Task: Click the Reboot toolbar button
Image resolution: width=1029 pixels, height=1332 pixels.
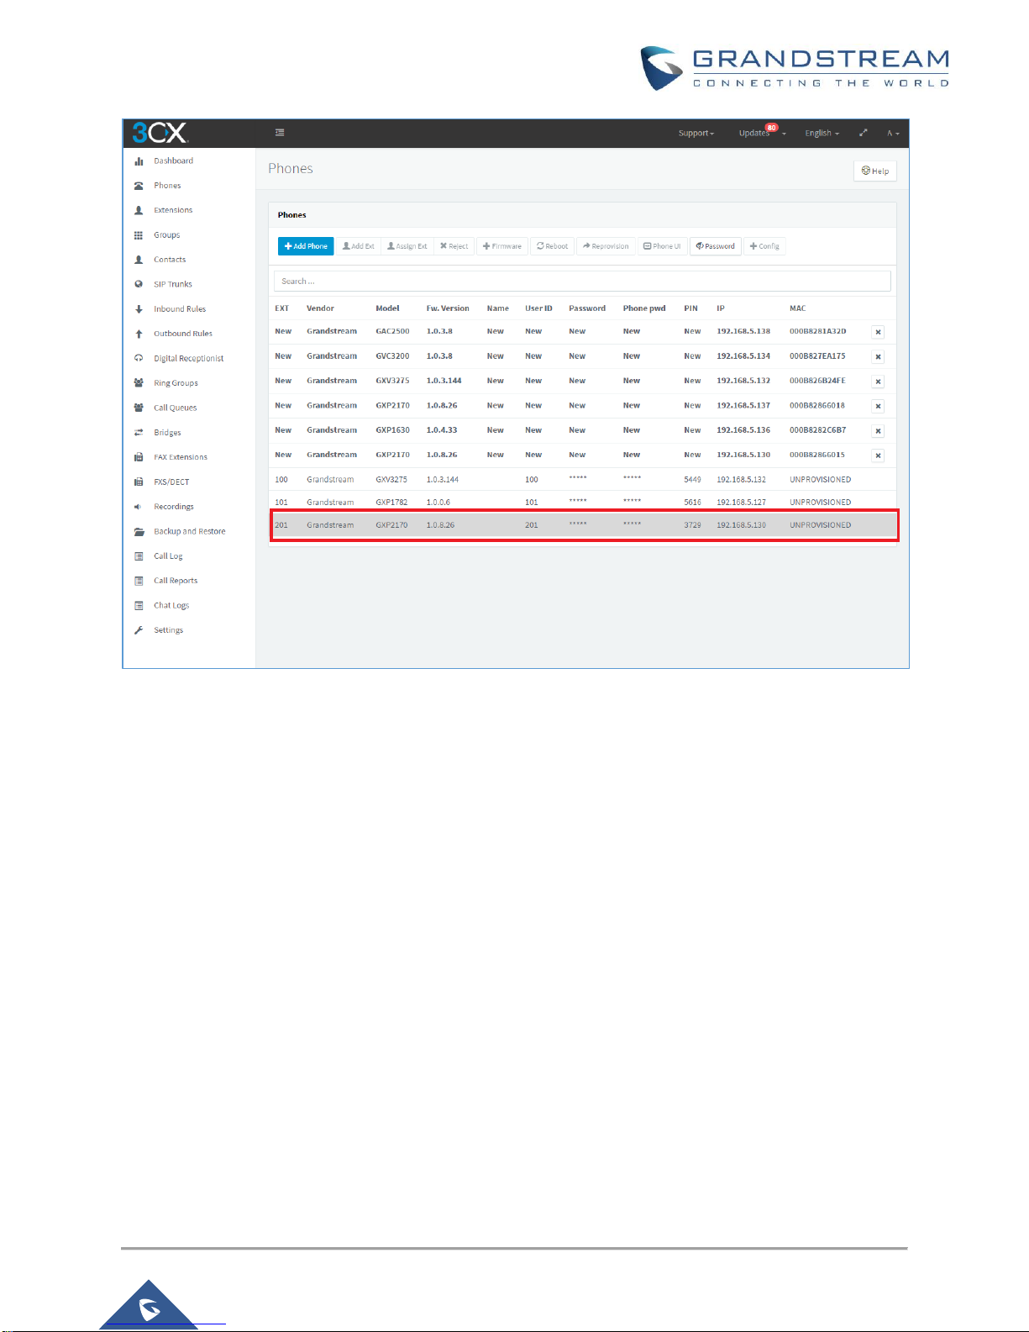Action: point(552,246)
